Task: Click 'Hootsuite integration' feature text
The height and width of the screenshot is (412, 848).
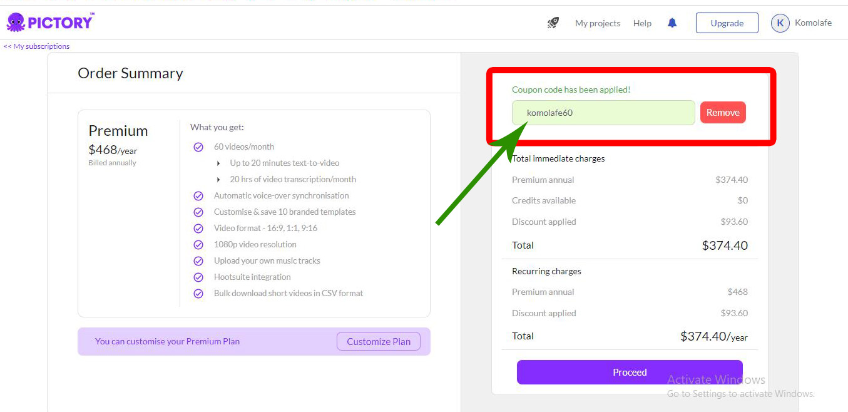Action: point(252,277)
